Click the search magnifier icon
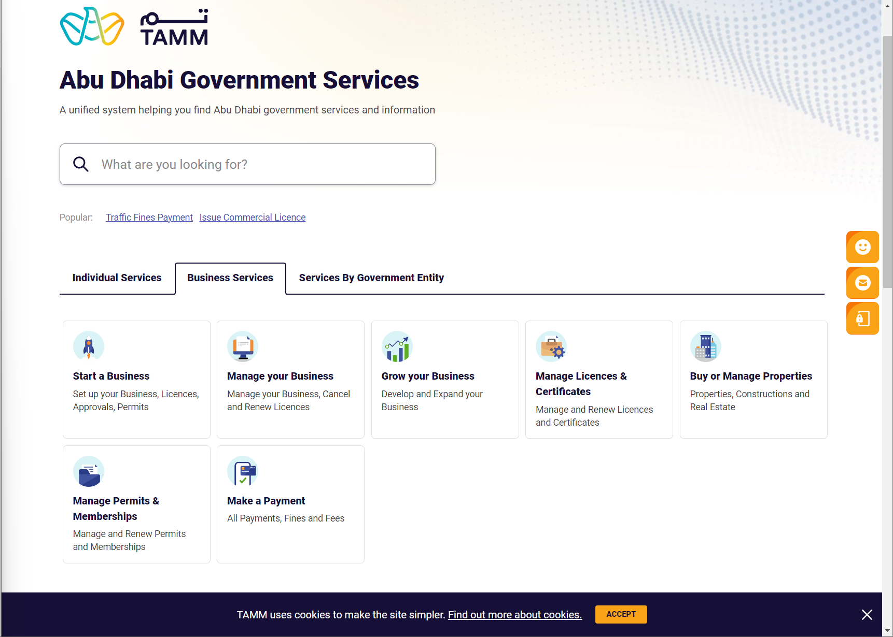Image resolution: width=893 pixels, height=637 pixels. 81,164
